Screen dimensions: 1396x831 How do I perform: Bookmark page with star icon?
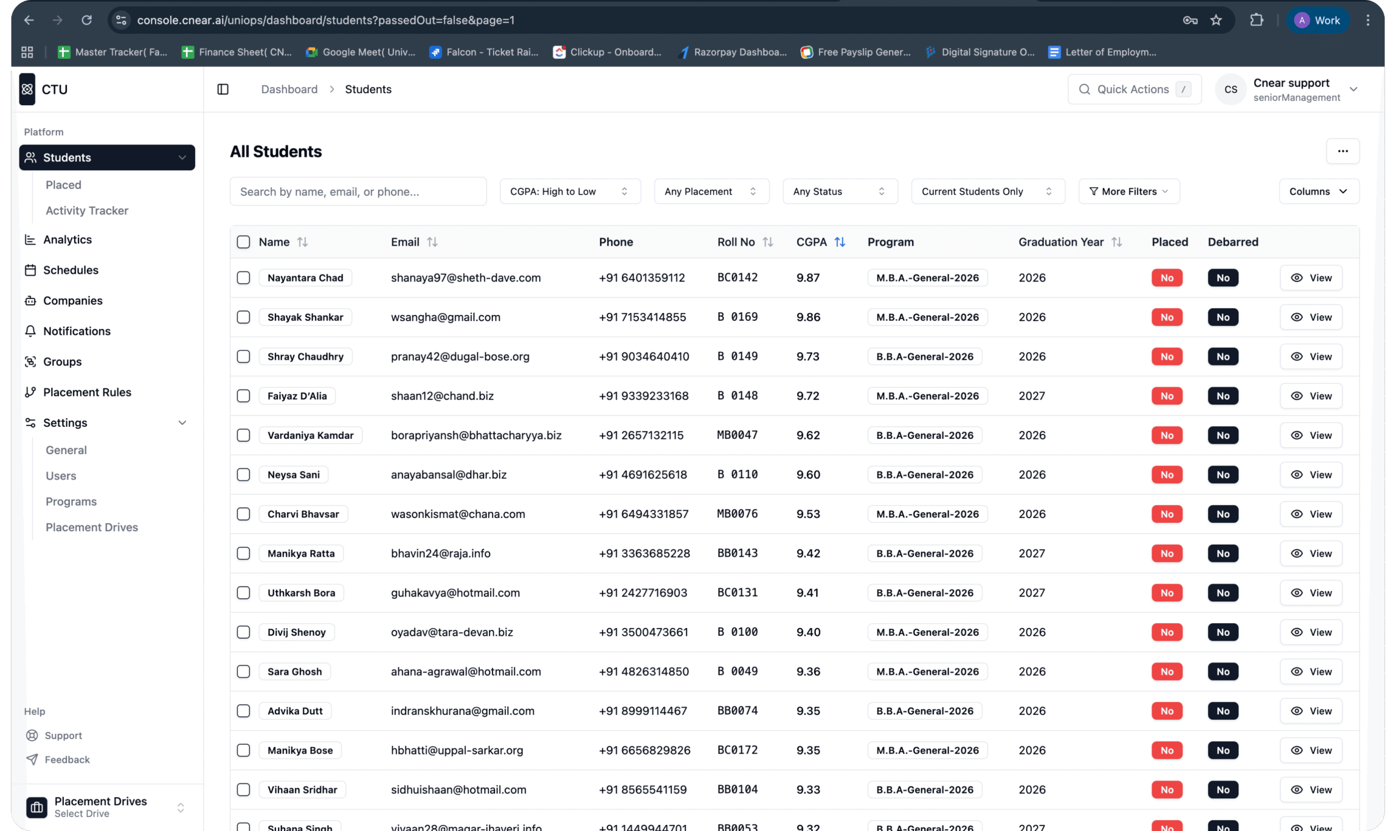click(1216, 20)
